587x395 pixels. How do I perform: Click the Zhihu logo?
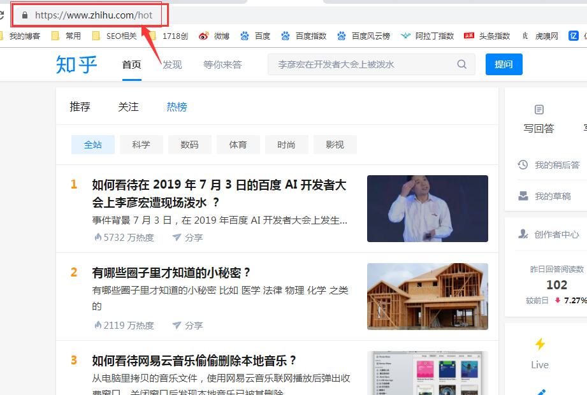pyautogui.click(x=76, y=64)
